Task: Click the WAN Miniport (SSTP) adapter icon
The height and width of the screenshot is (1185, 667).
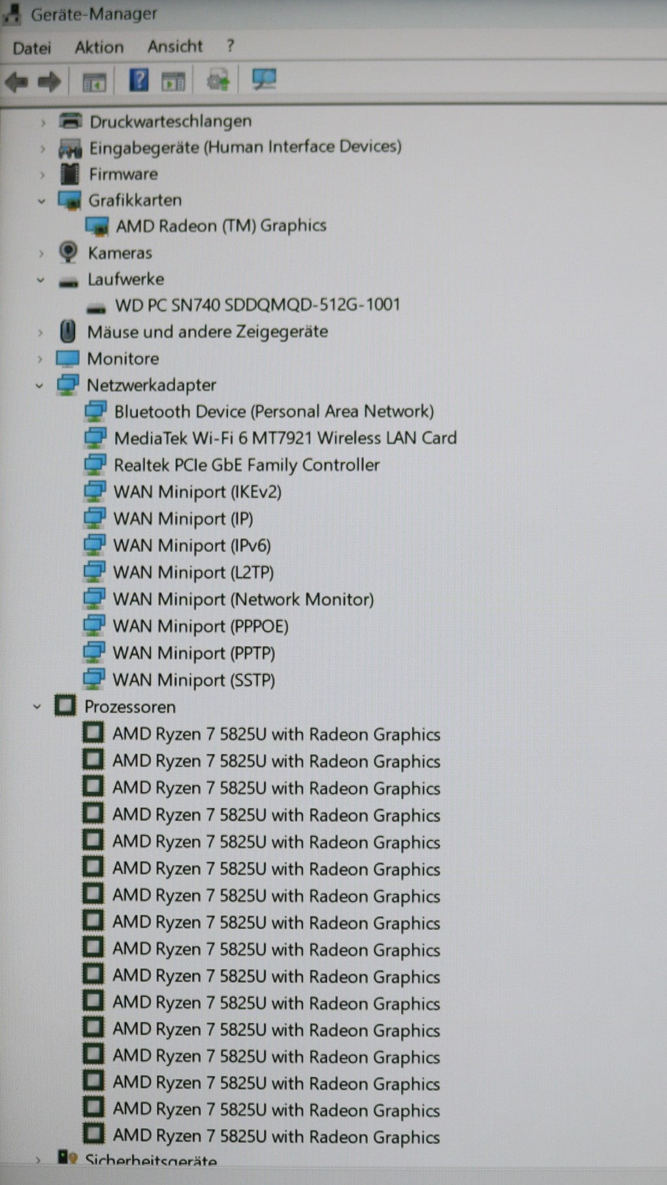Action: point(94,679)
